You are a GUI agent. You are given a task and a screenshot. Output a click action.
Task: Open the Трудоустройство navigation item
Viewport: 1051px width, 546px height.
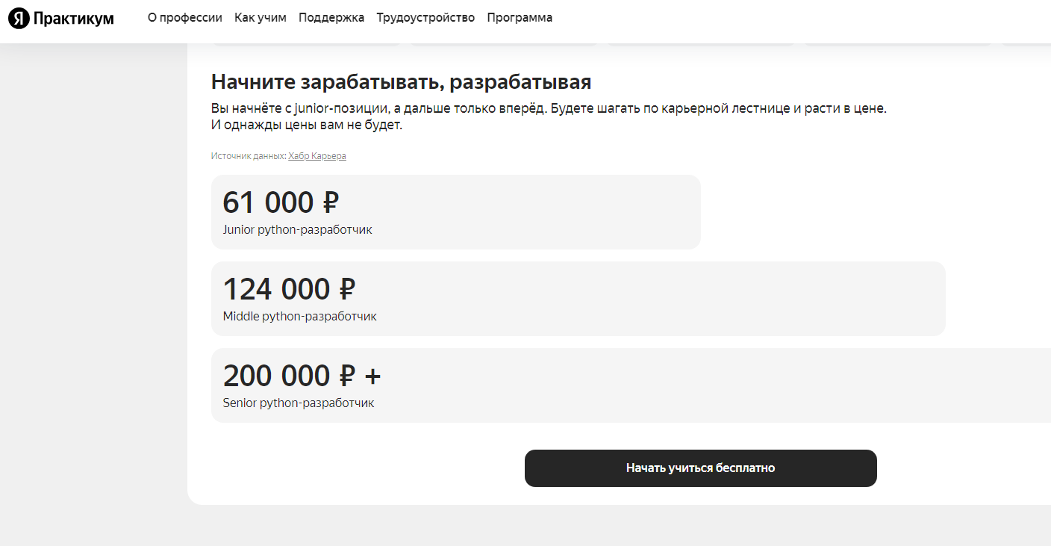point(425,18)
